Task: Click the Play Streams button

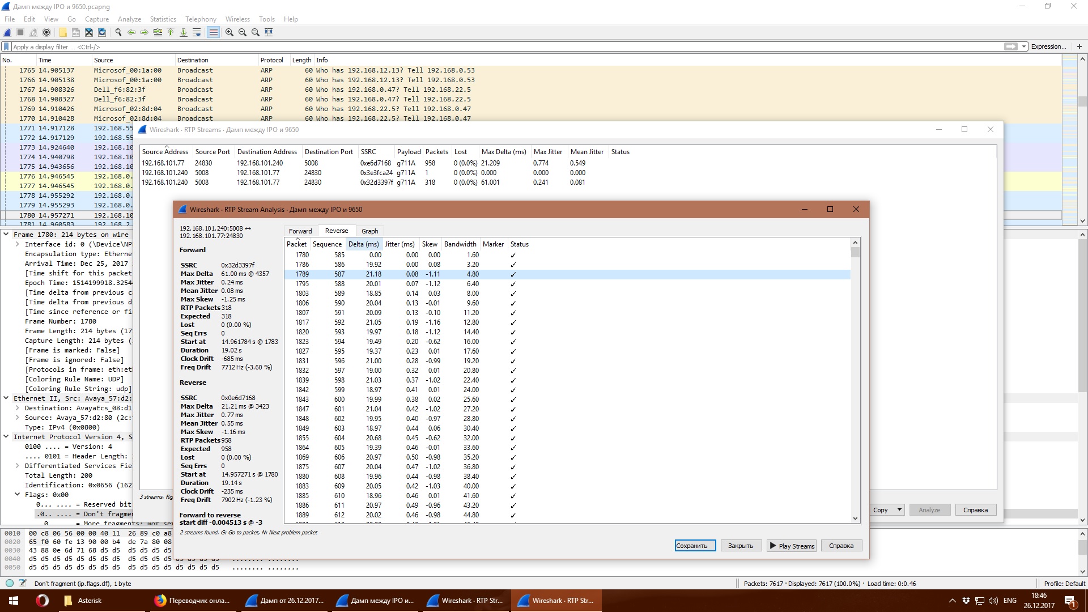Action: click(x=792, y=546)
